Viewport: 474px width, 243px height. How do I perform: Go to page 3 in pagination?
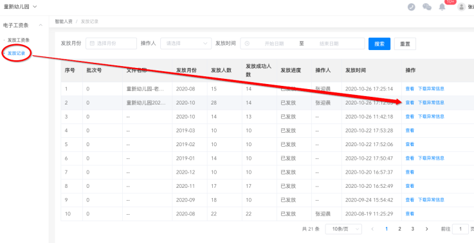[x=413, y=229]
